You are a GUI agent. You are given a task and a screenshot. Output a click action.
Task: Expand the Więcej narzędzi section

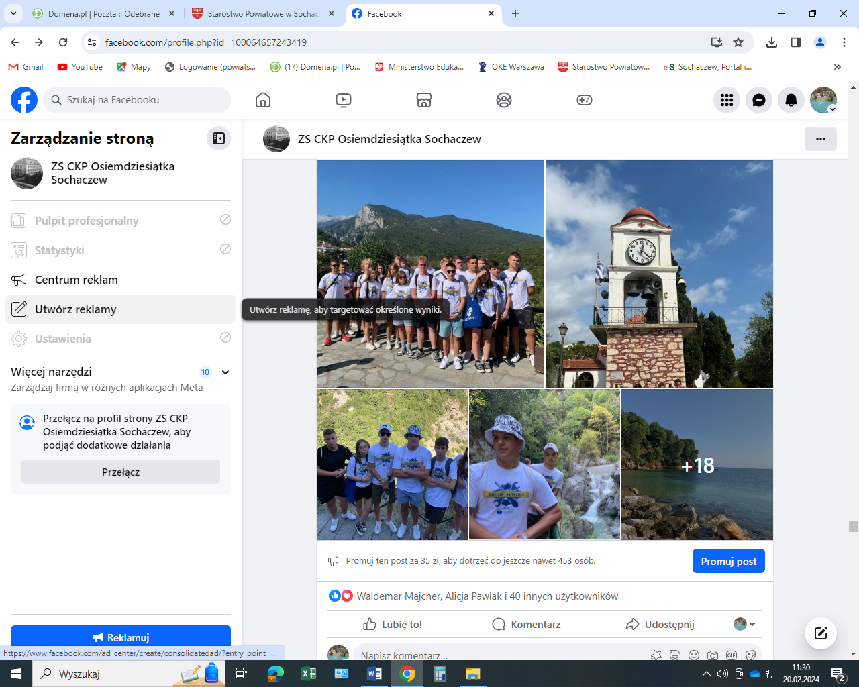point(225,372)
